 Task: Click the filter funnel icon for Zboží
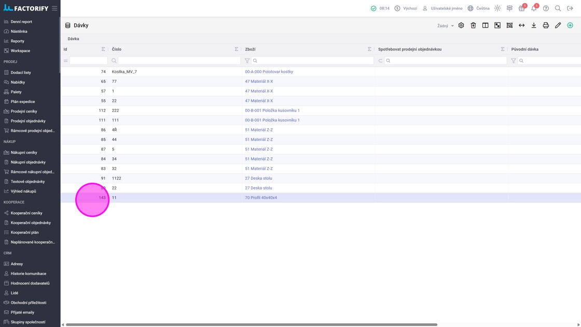(x=247, y=60)
